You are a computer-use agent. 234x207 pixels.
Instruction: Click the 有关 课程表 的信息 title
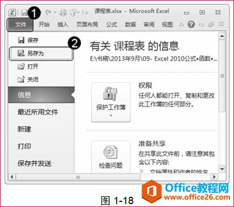[x=134, y=46]
